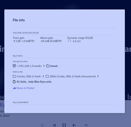Open the play queue icon
The width and height of the screenshot is (131, 127).
coord(86,125)
